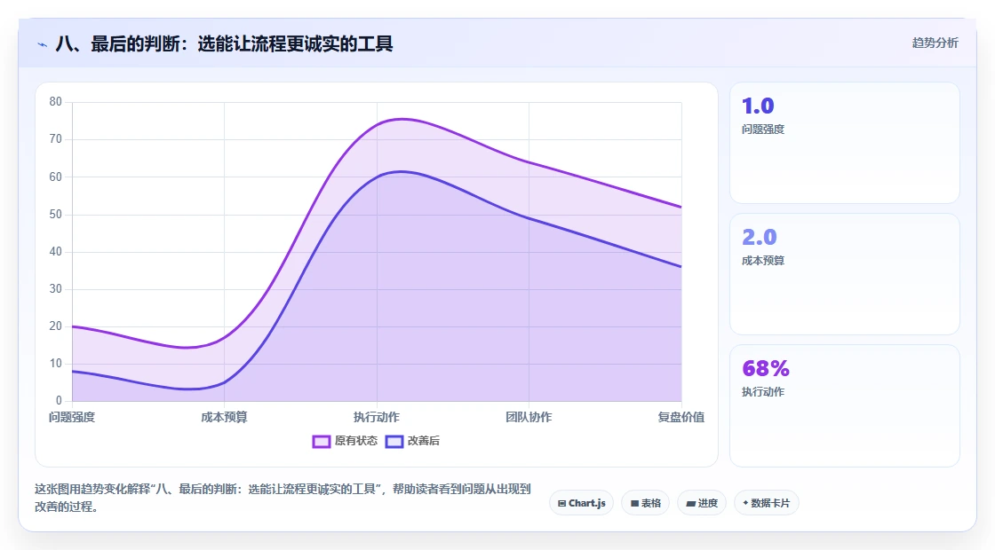The height and width of the screenshot is (550, 995).
Task: Select the Chart.js tag chip
Action: [x=581, y=503]
